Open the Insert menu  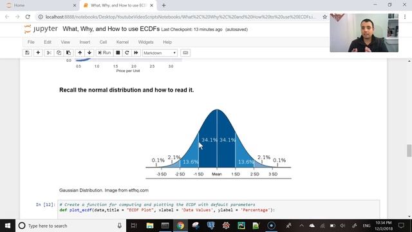(x=84, y=42)
